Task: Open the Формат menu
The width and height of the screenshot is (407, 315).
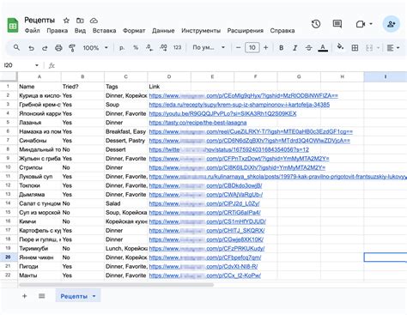Action: [x=134, y=31]
